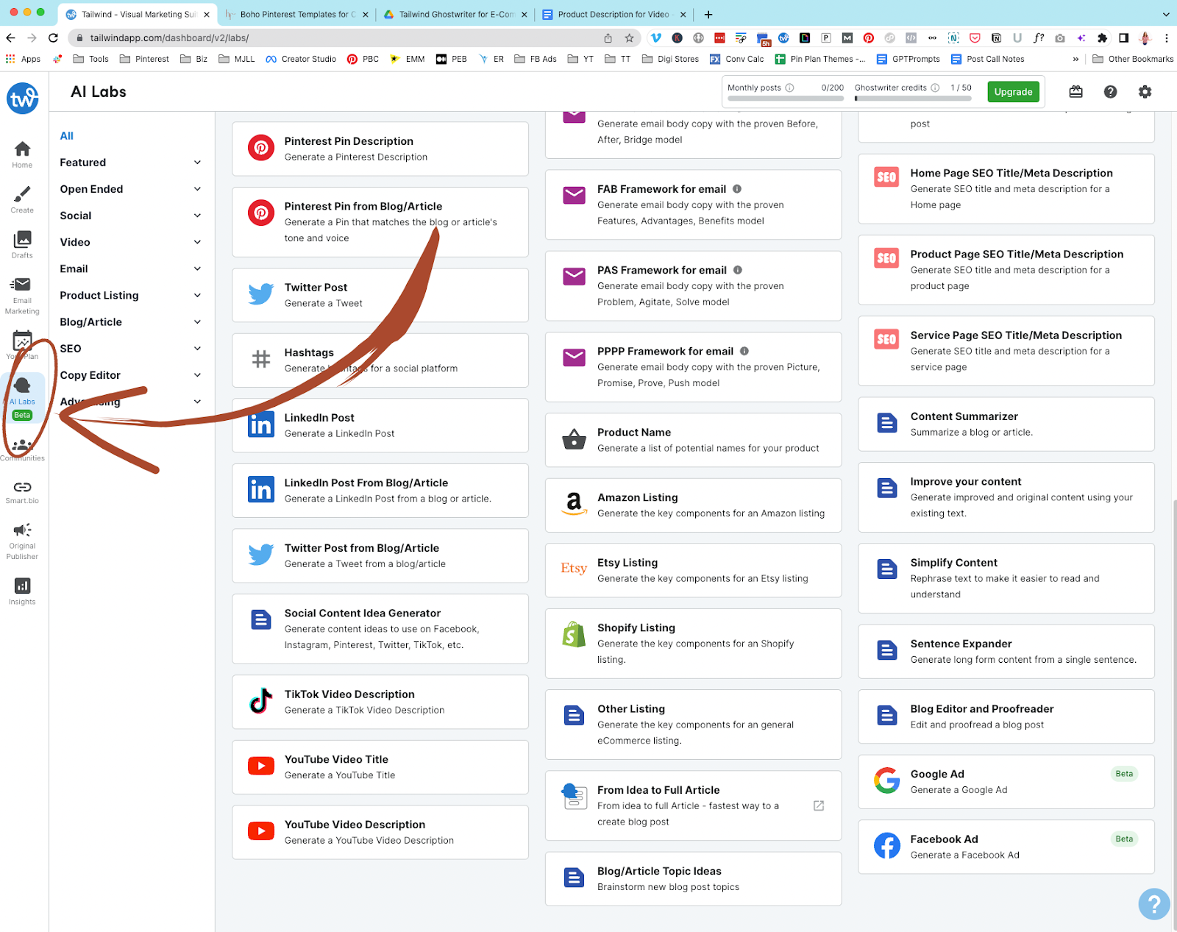Open the Etsy Listing generator
The image size is (1177, 932).
click(x=693, y=570)
